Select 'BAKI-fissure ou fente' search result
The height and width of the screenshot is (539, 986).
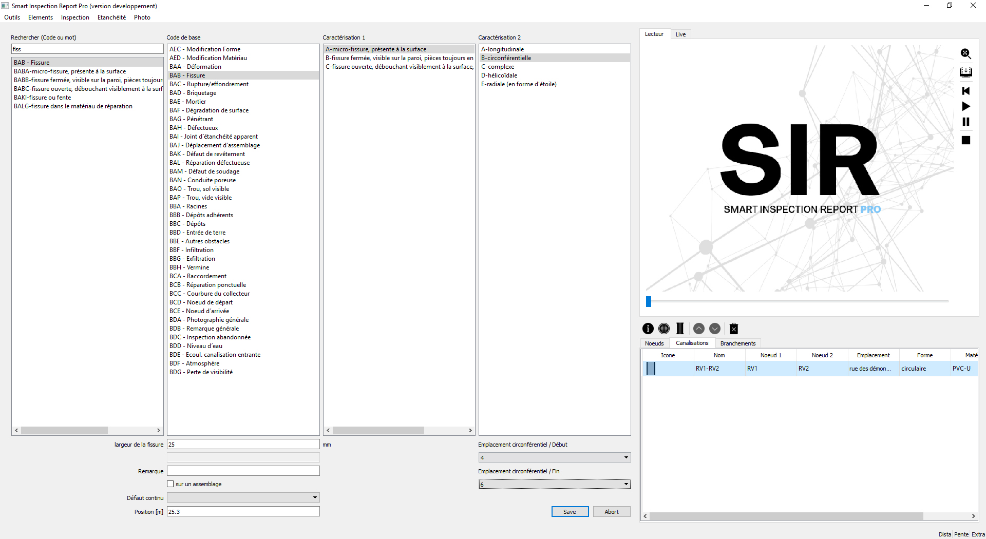click(x=87, y=98)
